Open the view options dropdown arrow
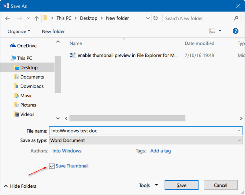245x195 pixels. click(x=220, y=31)
